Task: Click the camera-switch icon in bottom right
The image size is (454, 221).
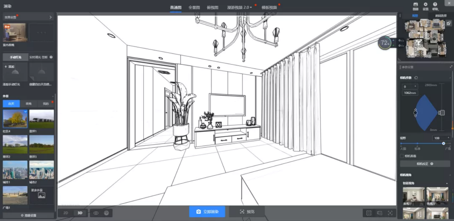Action: coord(380,213)
